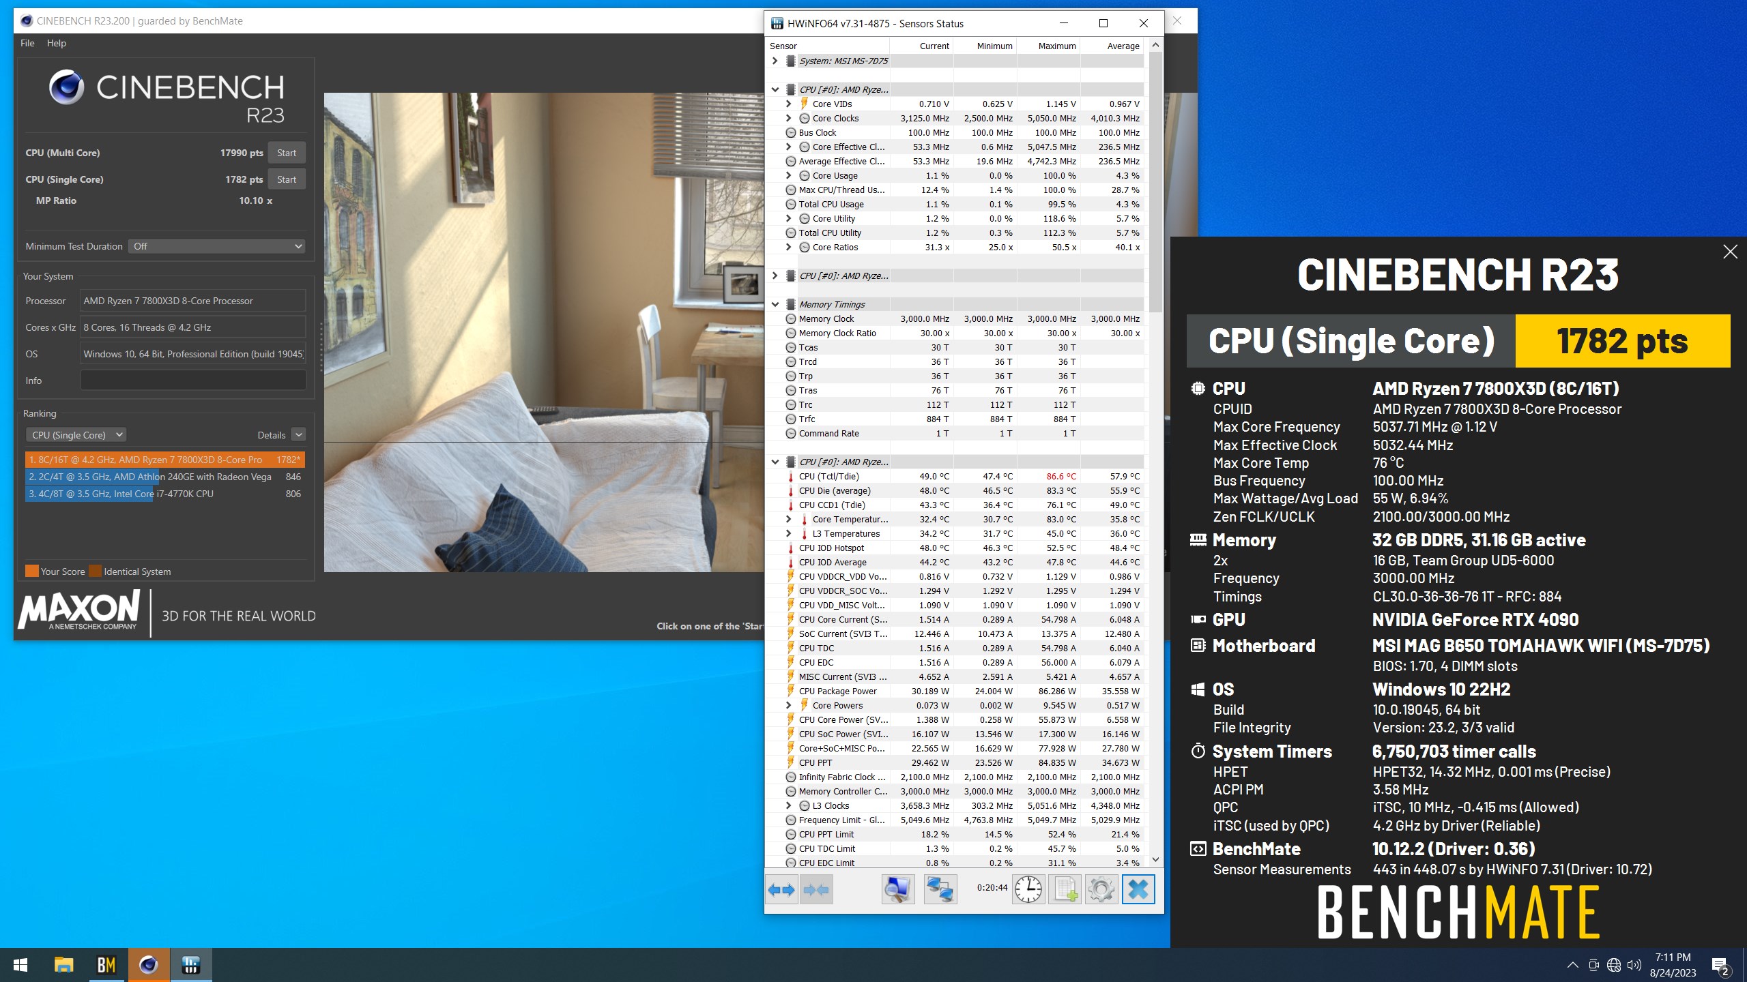Image resolution: width=1747 pixels, height=982 pixels.
Task: Click the Info text field in Cinebench
Action: (193, 381)
